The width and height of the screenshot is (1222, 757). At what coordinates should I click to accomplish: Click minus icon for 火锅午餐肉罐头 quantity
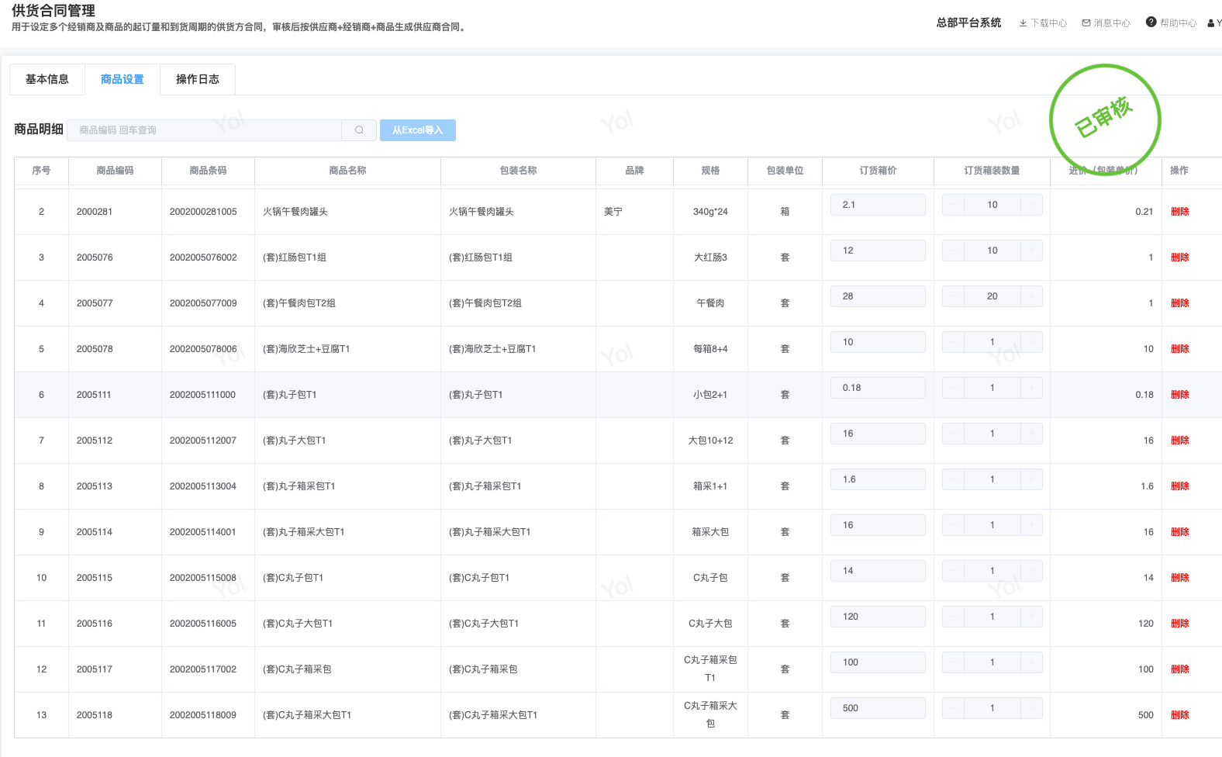point(953,205)
